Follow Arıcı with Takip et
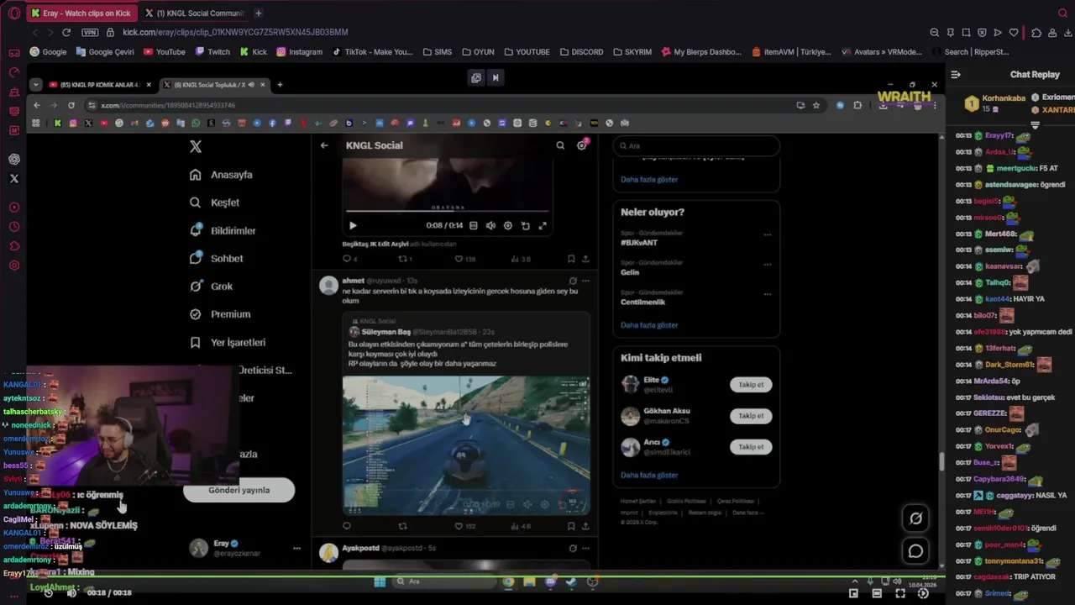1075x605 pixels. [x=751, y=447]
